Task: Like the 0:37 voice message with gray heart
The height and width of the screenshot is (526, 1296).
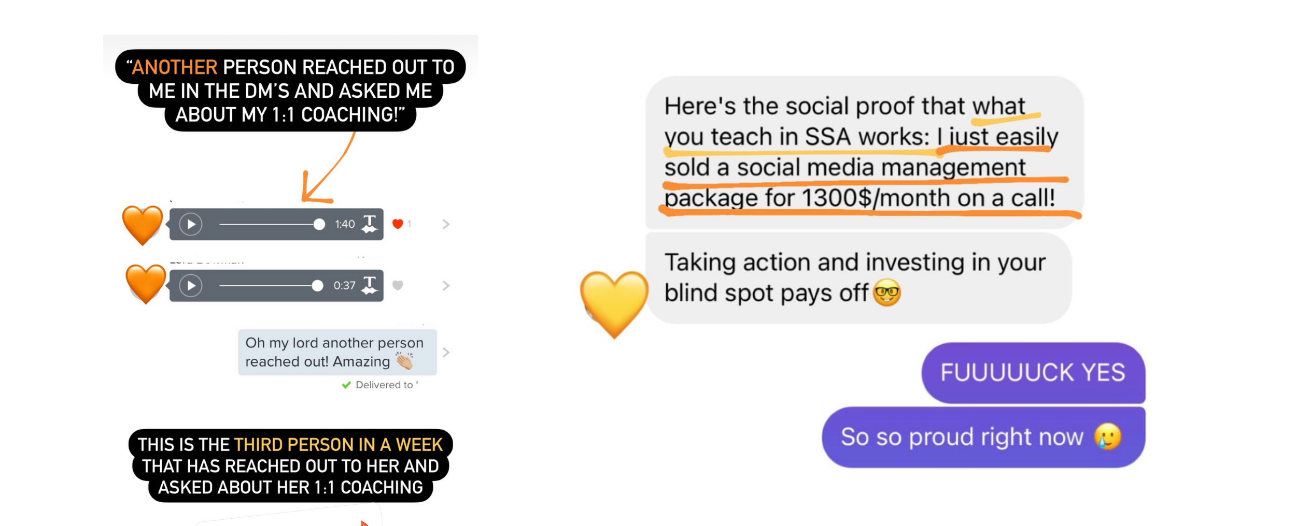Action: tap(398, 285)
